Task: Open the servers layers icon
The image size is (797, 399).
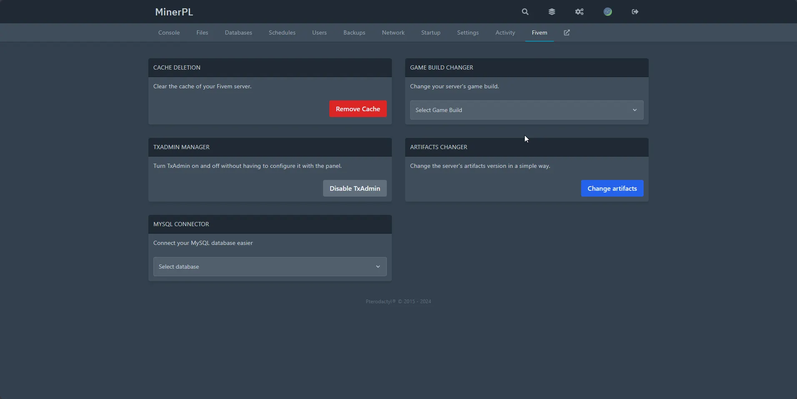Action: (x=552, y=12)
